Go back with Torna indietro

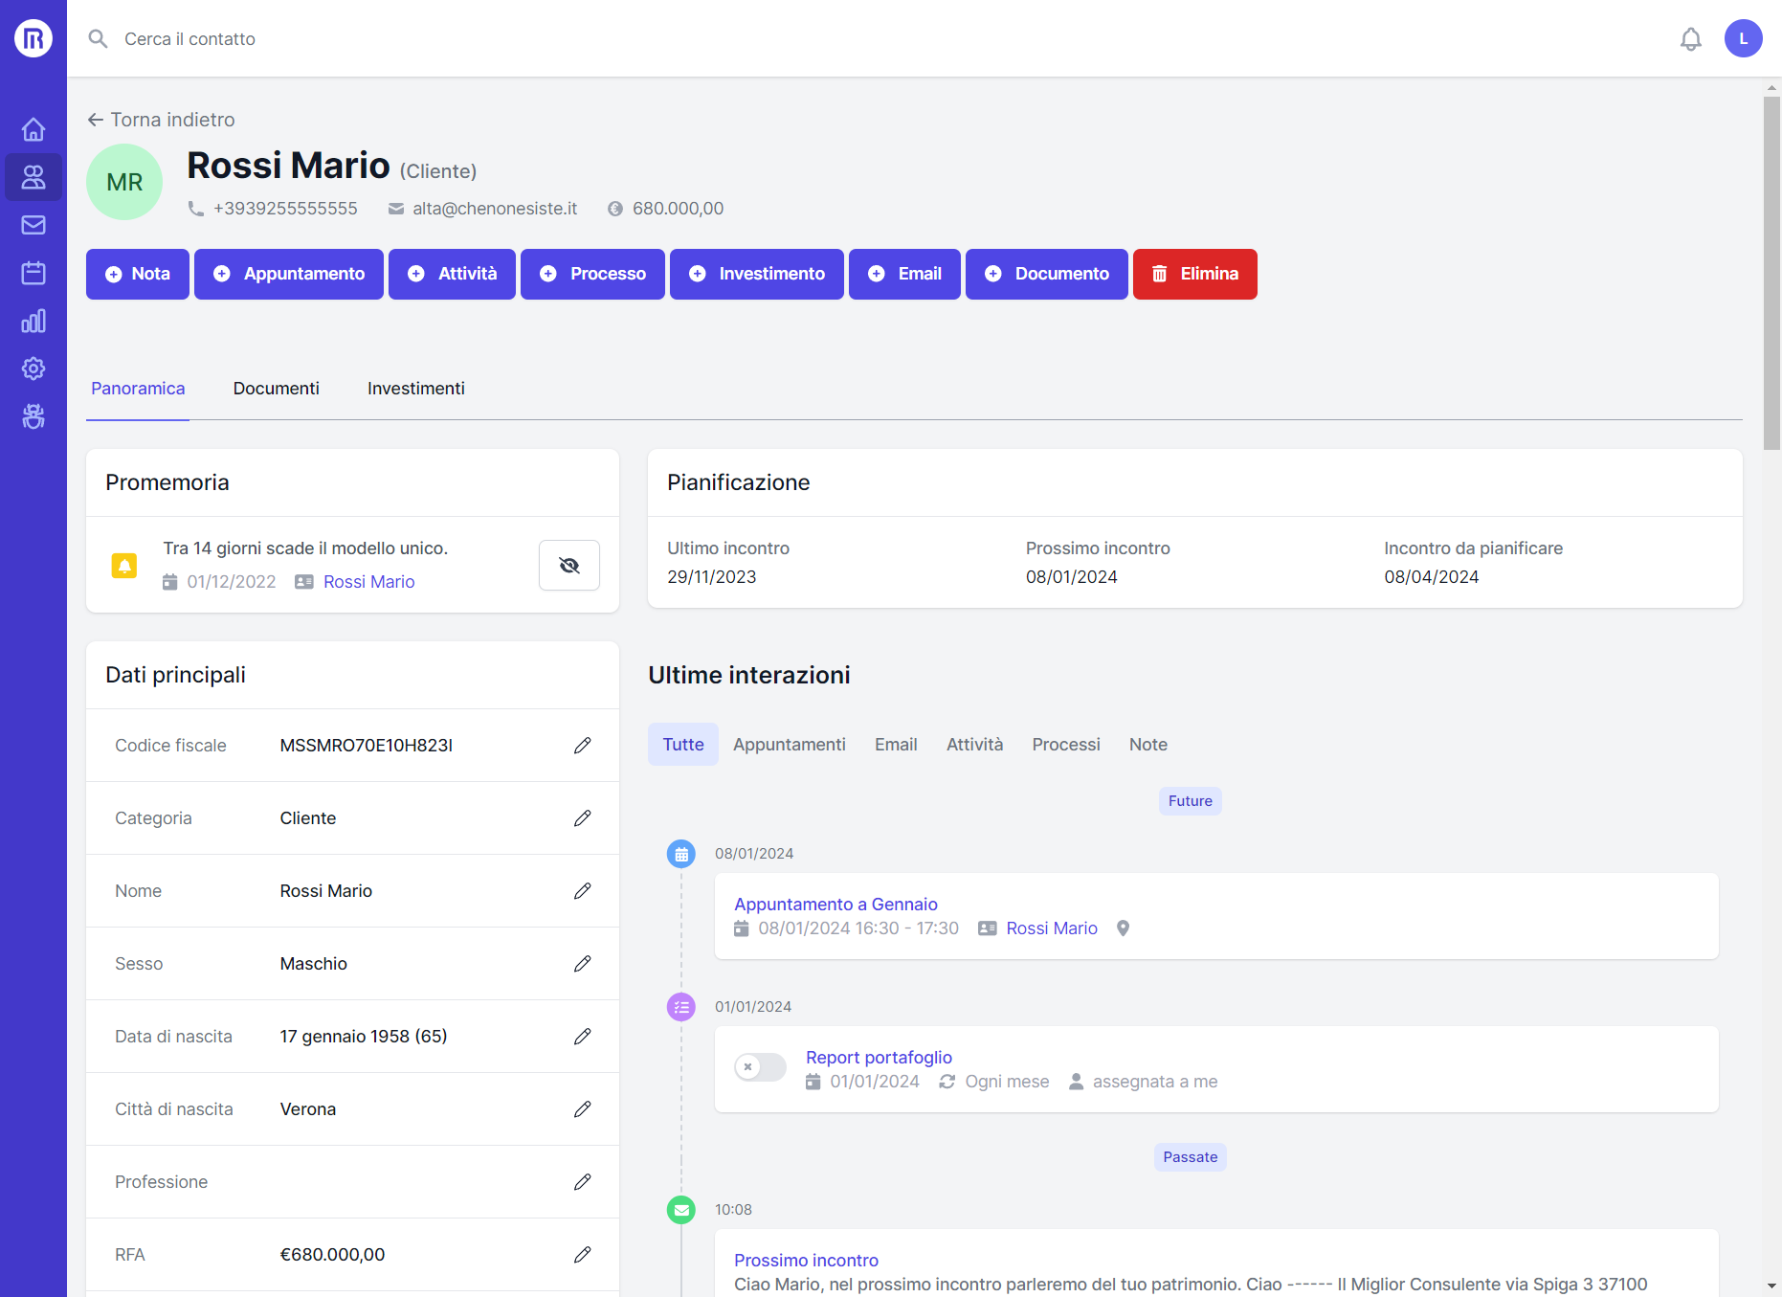pos(161,120)
